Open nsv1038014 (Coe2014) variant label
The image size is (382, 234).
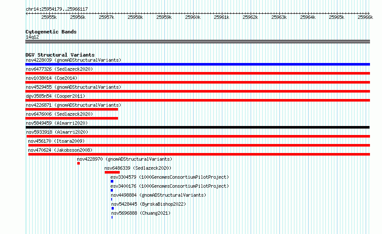[x=52, y=78]
